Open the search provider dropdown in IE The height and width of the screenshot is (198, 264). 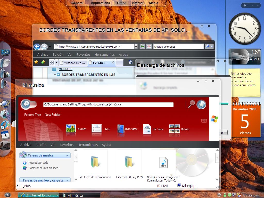tap(212, 46)
